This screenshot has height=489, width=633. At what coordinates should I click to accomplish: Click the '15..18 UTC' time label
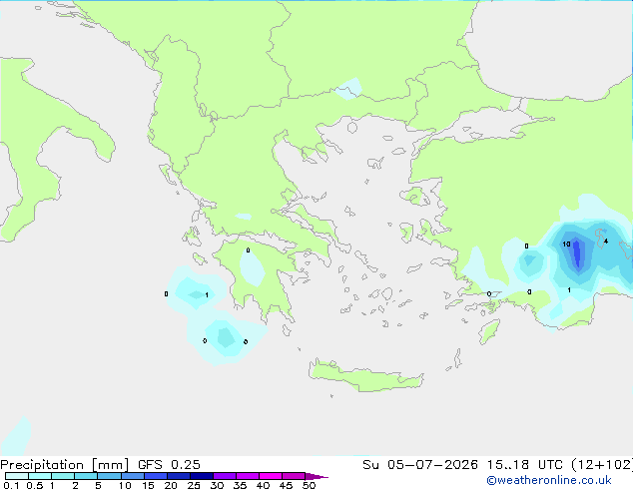[x=524, y=464]
